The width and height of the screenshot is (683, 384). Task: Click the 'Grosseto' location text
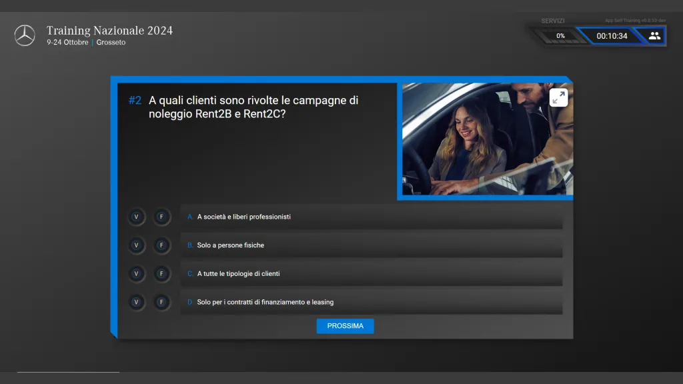111,42
